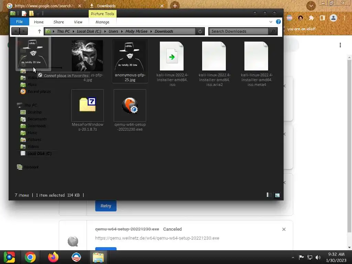Click the Properties quick access icon
This screenshot has width=352, height=264.
click(24, 13)
